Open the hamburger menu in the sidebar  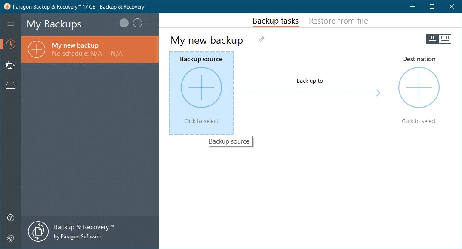(x=11, y=24)
